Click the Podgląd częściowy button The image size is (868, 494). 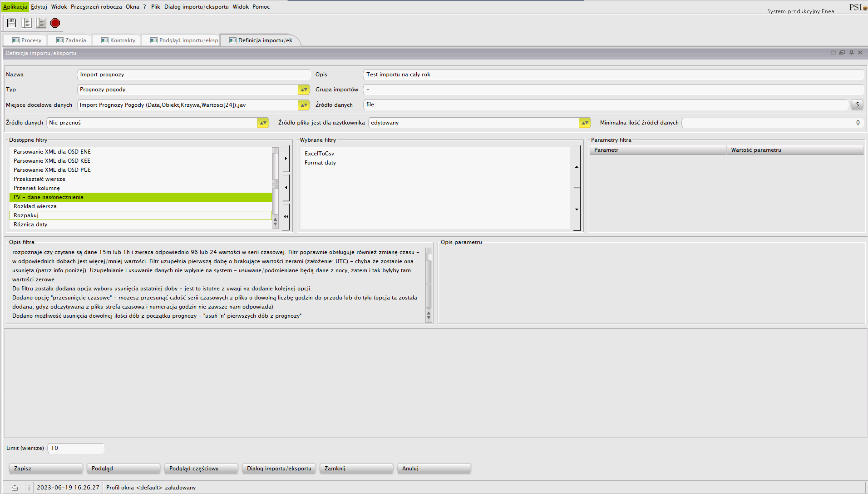tap(201, 469)
